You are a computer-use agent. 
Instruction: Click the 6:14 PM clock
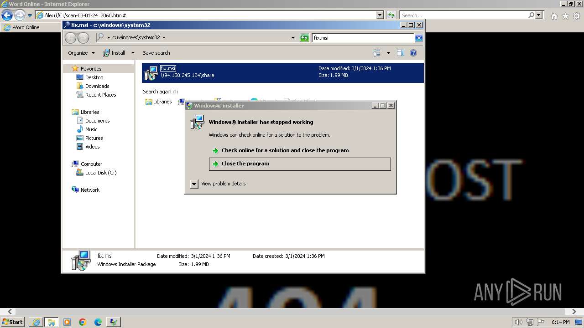coord(560,322)
